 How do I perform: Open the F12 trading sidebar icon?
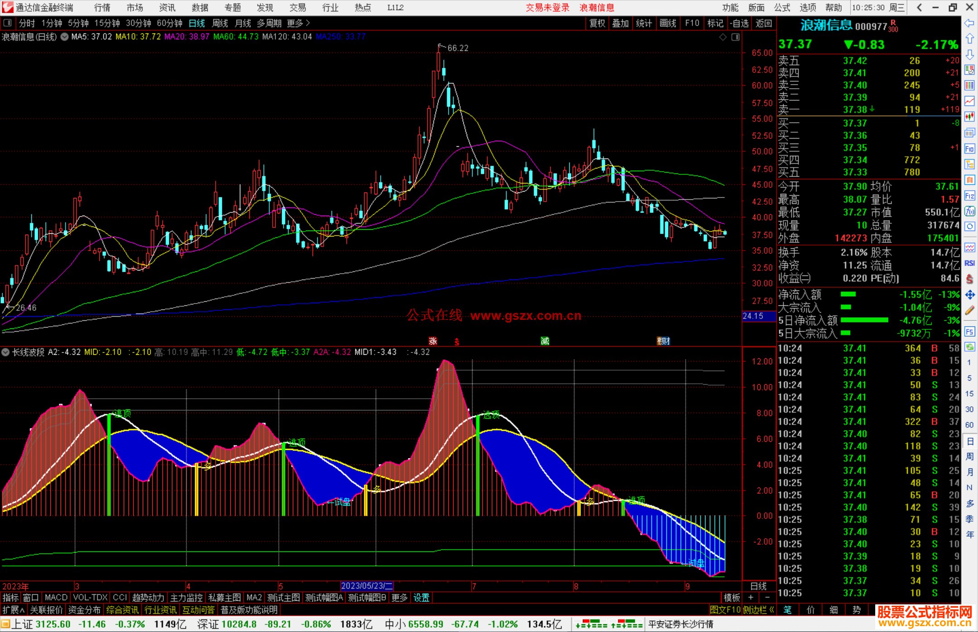(969, 196)
